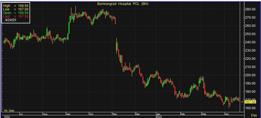Select the Last = 167.50 readout
Viewport: 261px width, 118px height.
[x=16, y=16]
